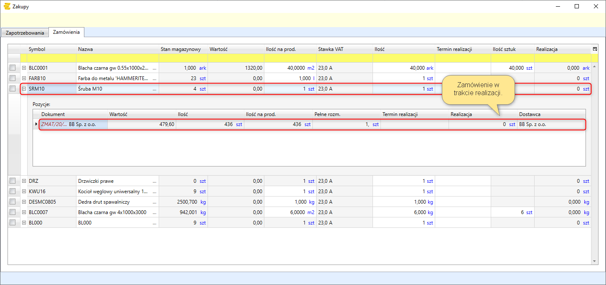
Task: Click the row indicator arrow beside ZMAT/20 document
Action: 36,124
